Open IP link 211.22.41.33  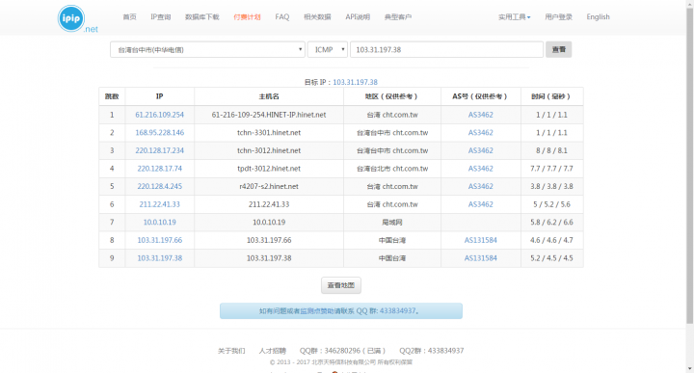tap(159, 204)
